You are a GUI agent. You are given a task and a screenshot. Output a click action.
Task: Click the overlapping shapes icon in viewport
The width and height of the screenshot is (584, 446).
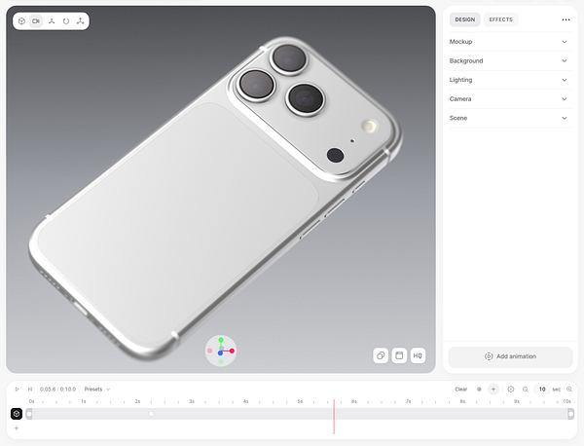tap(381, 355)
